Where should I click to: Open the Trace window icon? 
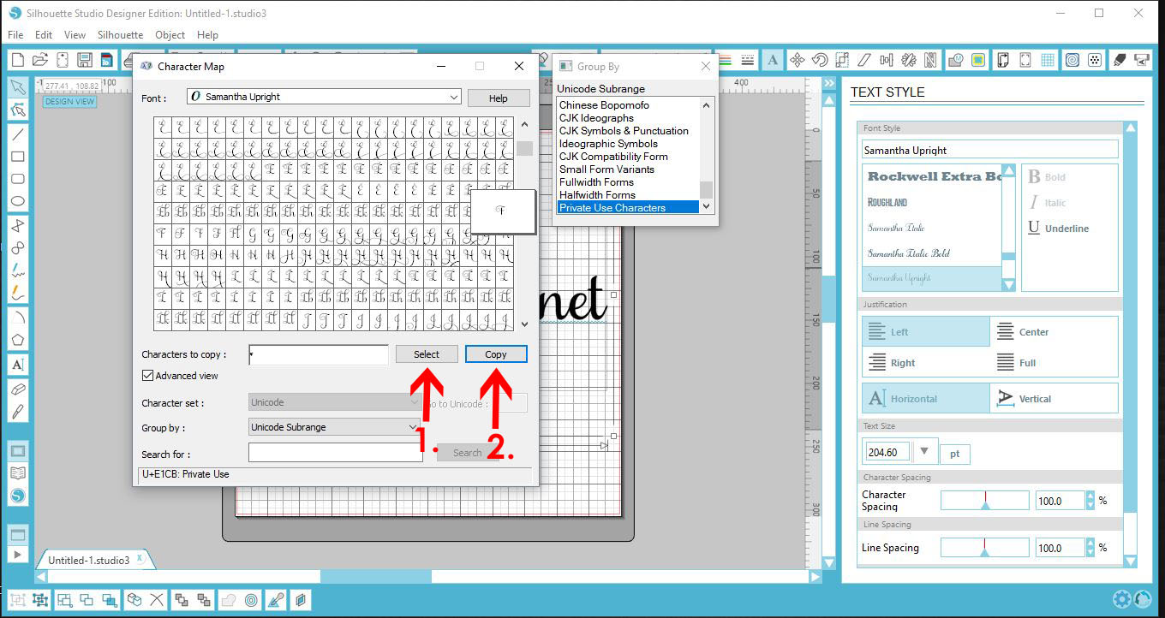(x=978, y=60)
